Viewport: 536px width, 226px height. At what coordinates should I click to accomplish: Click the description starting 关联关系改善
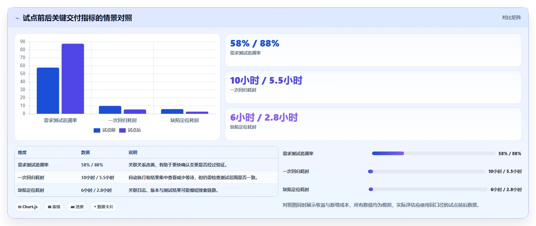(178, 165)
